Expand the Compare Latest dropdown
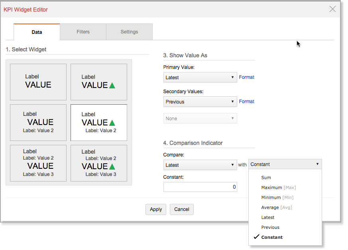348x250 pixels. pos(200,165)
